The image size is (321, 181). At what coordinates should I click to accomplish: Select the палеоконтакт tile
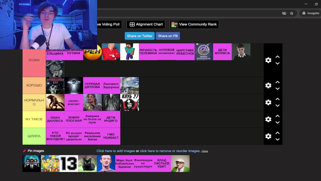coord(74,102)
